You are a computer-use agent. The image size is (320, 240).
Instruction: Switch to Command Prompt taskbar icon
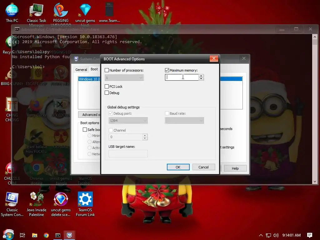58,235
